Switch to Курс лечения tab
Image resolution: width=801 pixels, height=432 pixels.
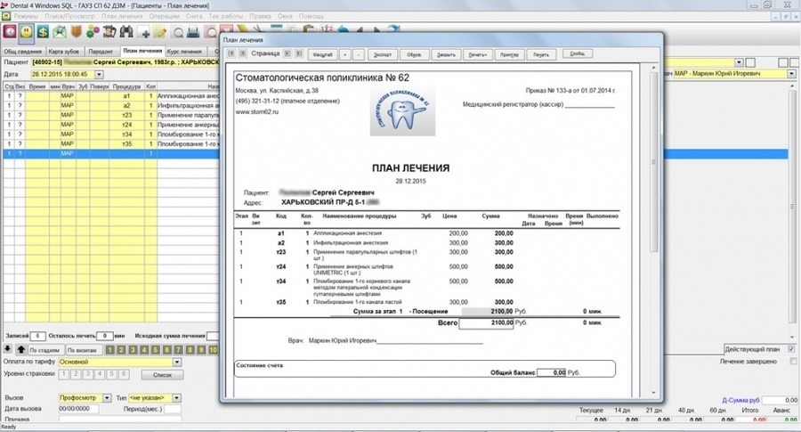(x=184, y=51)
